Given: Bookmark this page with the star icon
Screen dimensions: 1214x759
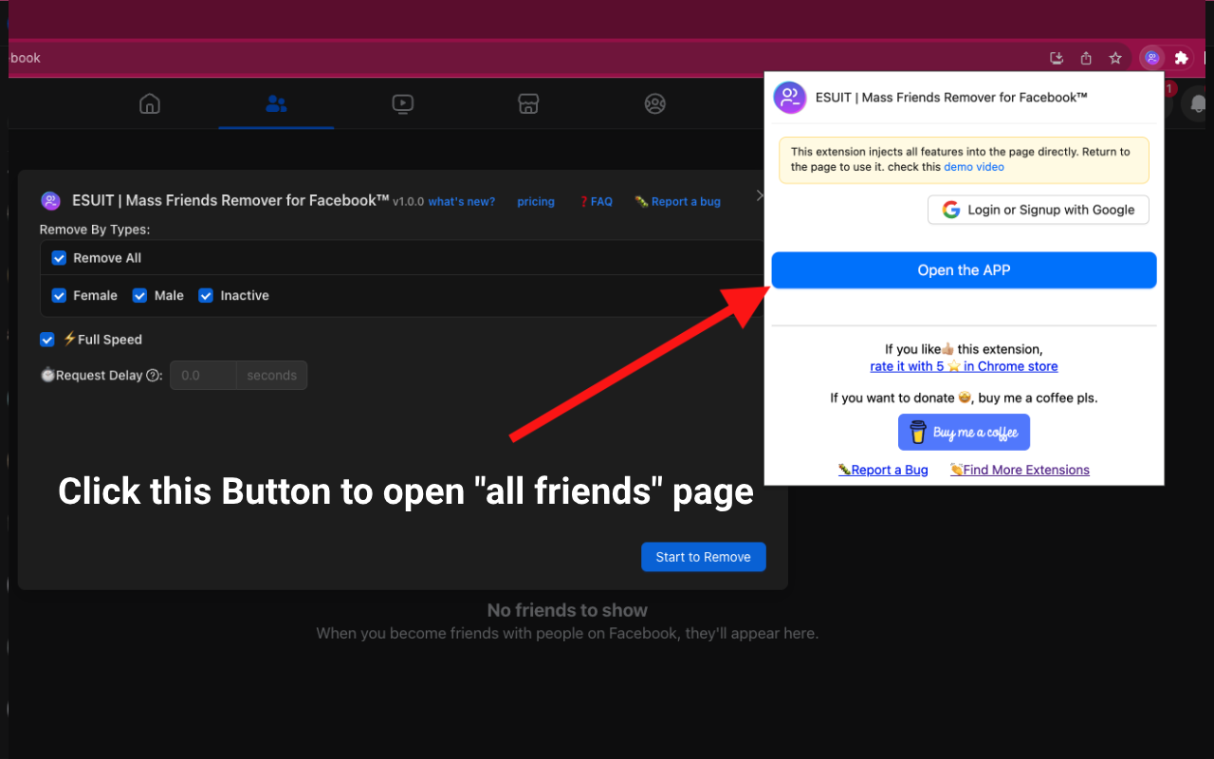Looking at the screenshot, I should 1115,57.
